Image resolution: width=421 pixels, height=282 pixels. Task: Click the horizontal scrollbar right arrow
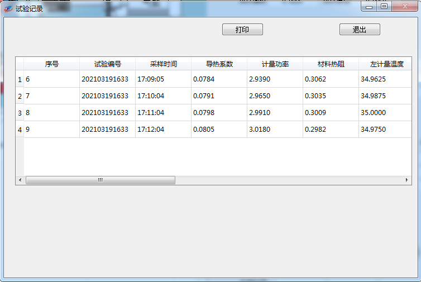coord(406,180)
